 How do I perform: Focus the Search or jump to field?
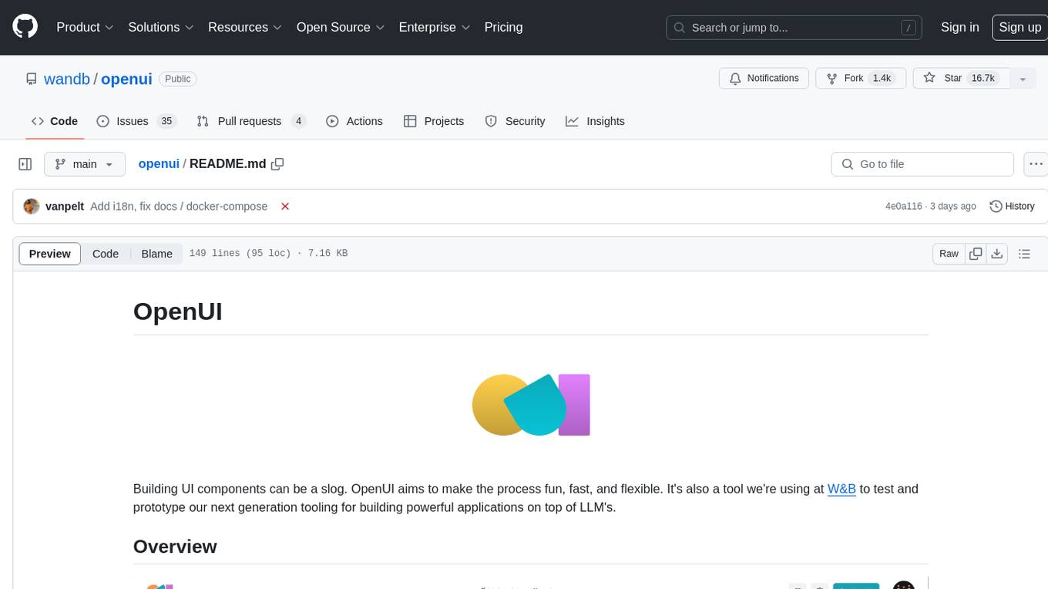[795, 28]
